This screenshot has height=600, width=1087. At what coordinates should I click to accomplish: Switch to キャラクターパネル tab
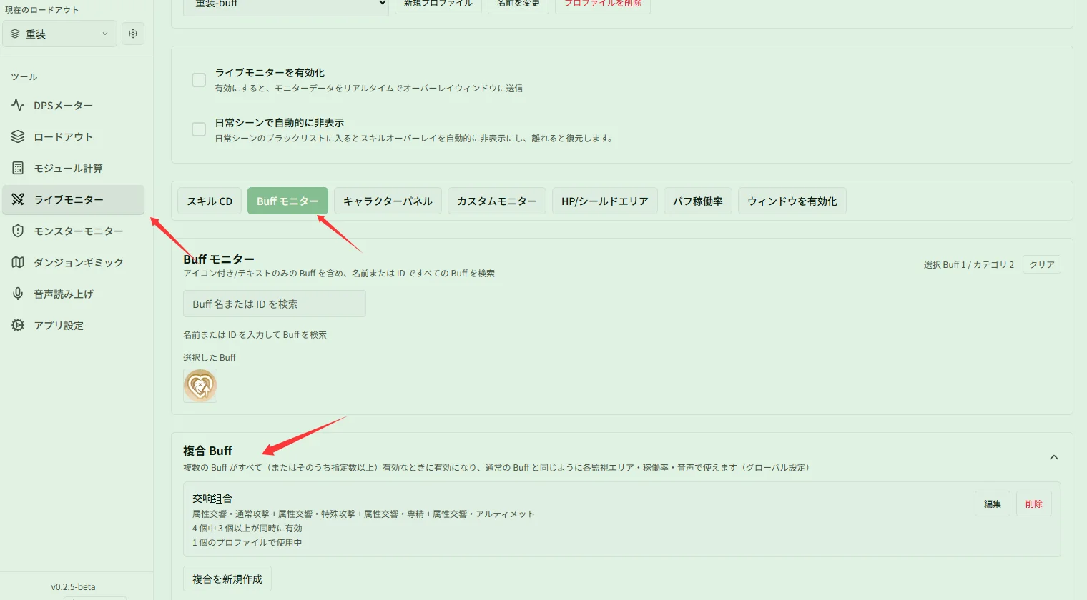coord(388,201)
